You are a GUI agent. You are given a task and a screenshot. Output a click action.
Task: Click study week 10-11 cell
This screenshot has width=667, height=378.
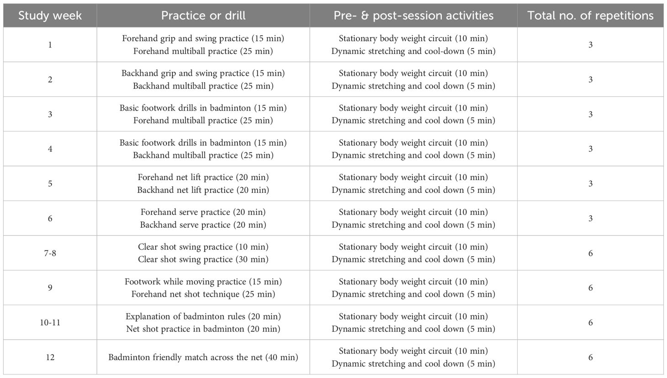pyautogui.click(x=50, y=323)
